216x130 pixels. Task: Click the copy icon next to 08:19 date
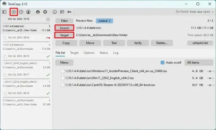pyautogui.click(x=5, y=56)
